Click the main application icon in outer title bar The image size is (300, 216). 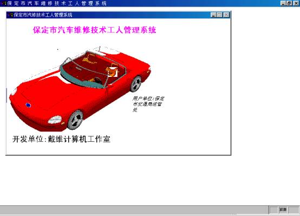tap(4, 3)
